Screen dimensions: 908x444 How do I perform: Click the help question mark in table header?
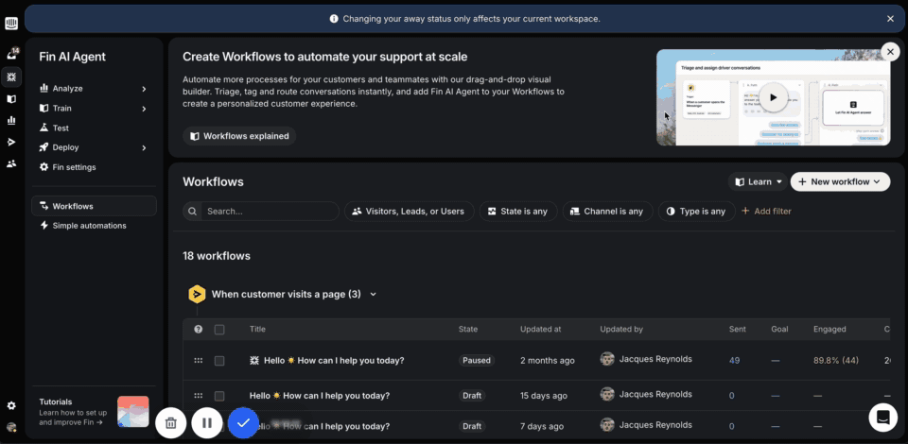pos(198,329)
